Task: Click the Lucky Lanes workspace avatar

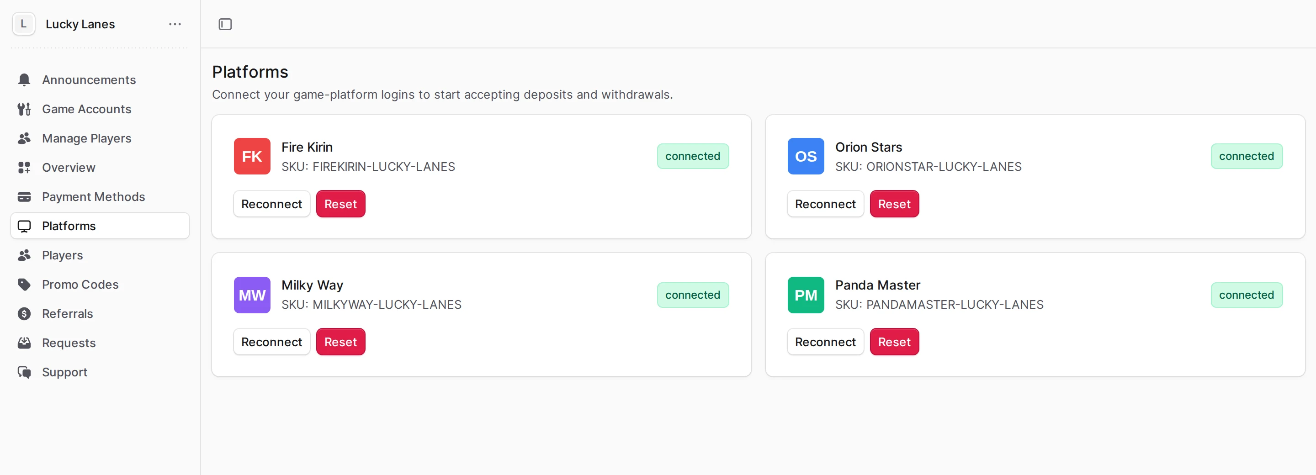Action: pos(23,24)
